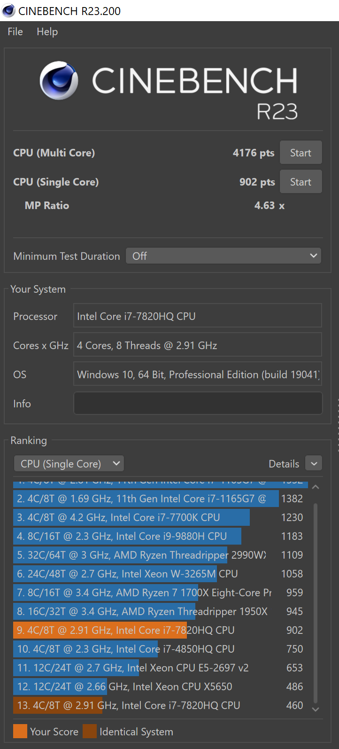339x749 pixels.
Task: Click the Processor name field
Action: tap(198, 316)
